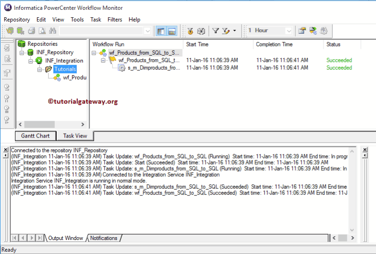Click the workflow properties toolbar icon
The image size is (376, 254).
pos(302,31)
